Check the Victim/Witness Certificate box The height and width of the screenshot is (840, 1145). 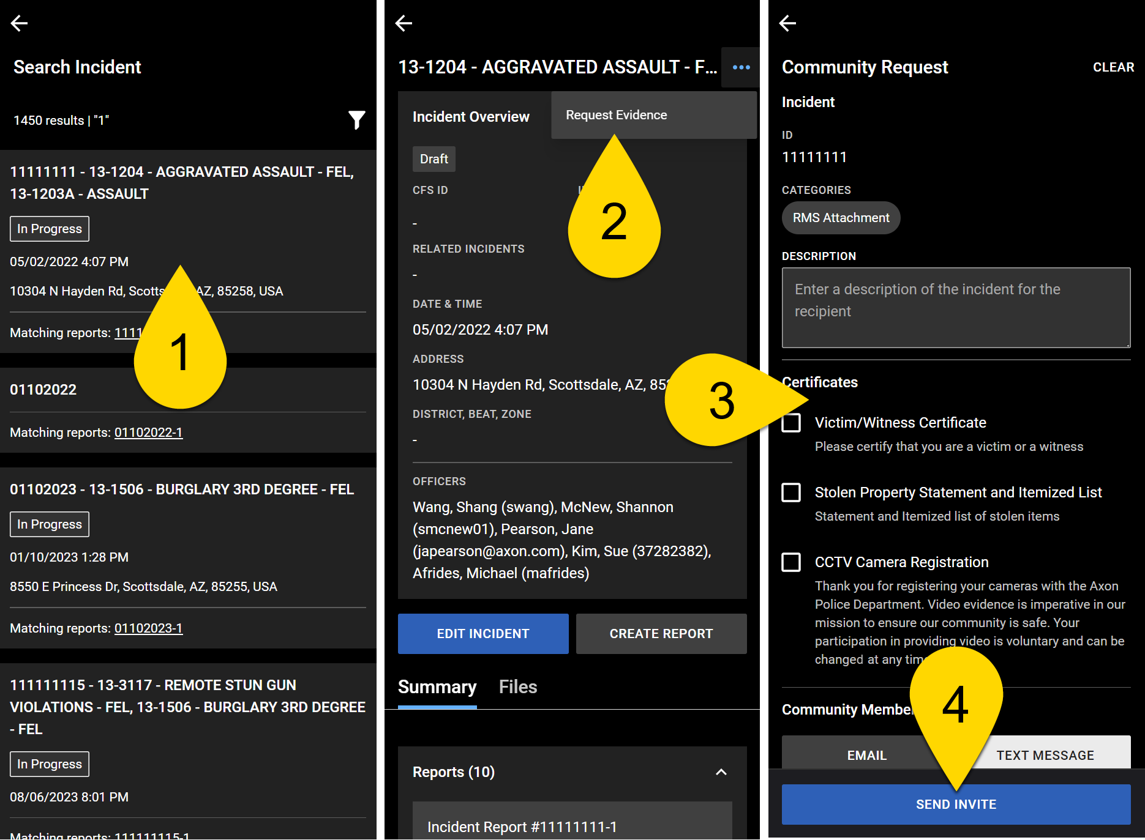tap(791, 423)
